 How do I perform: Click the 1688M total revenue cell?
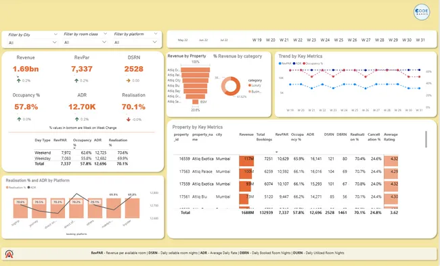click(248, 213)
